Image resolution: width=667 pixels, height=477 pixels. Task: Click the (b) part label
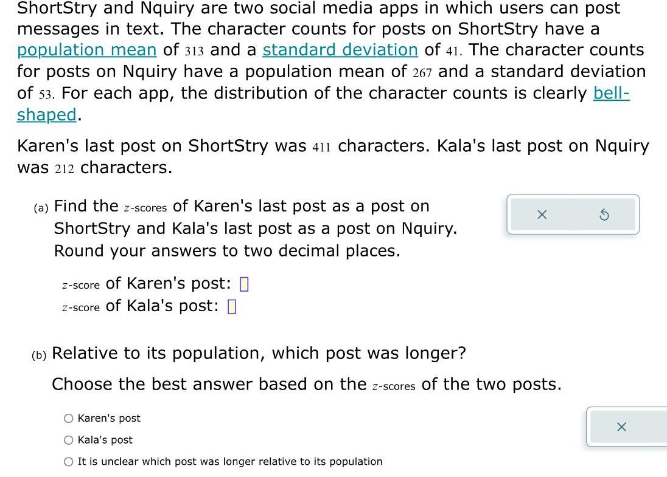coord(39,354)
